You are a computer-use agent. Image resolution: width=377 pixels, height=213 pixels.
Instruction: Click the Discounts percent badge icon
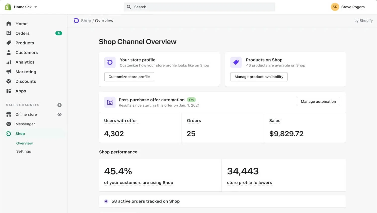(x=9, y=81)
